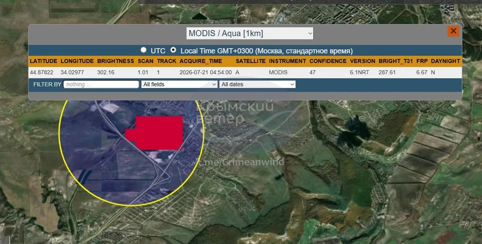Select the Local Time GMT+0300 radio button

pos(173,50)
